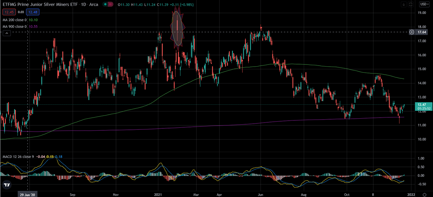The height and width of the screenshot is (197, 433).
Task: Click the fullscreen bracket icon near USD
Action: tap(411, 4)
